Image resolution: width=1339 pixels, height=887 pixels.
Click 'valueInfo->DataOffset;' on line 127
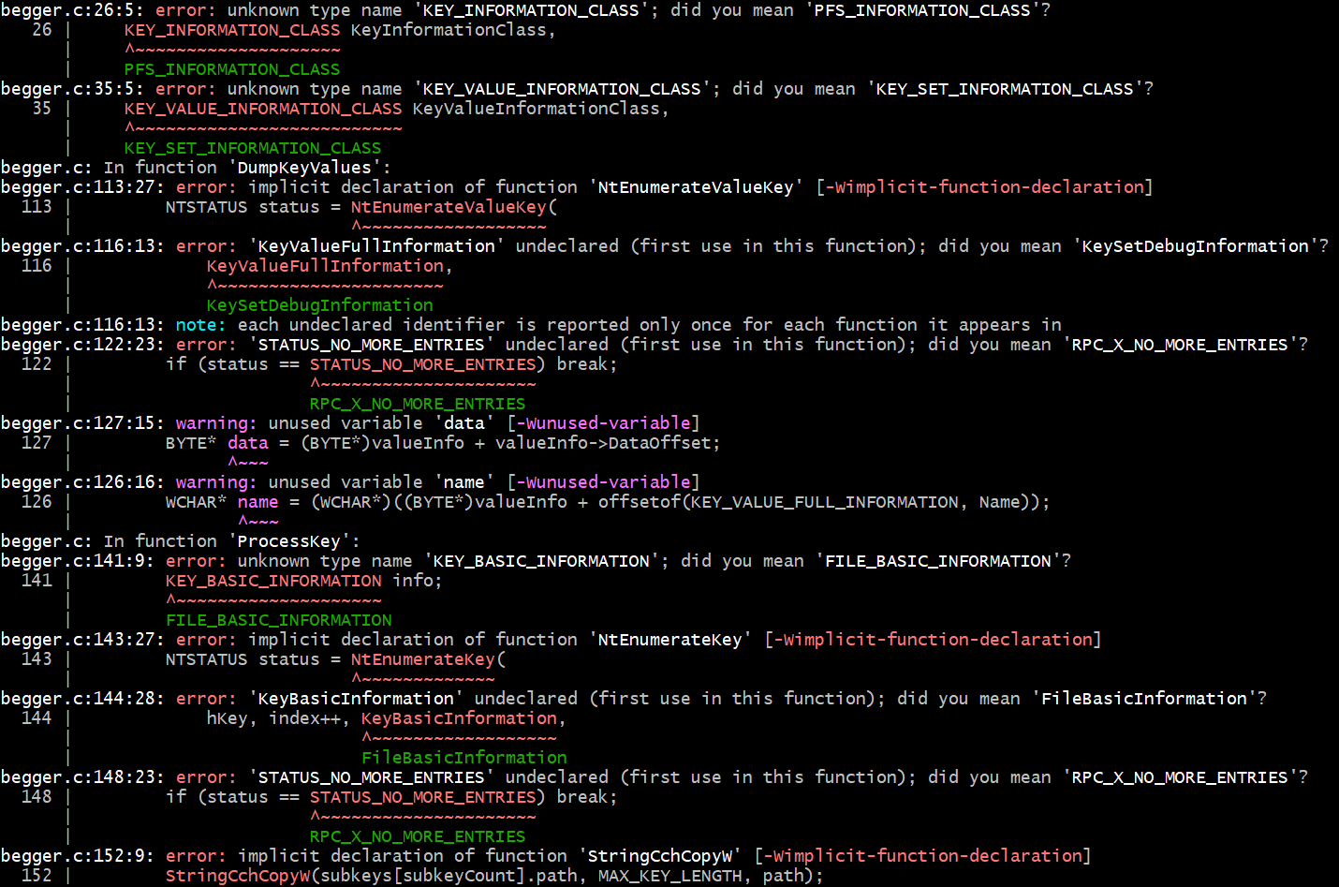click(609, 443)
